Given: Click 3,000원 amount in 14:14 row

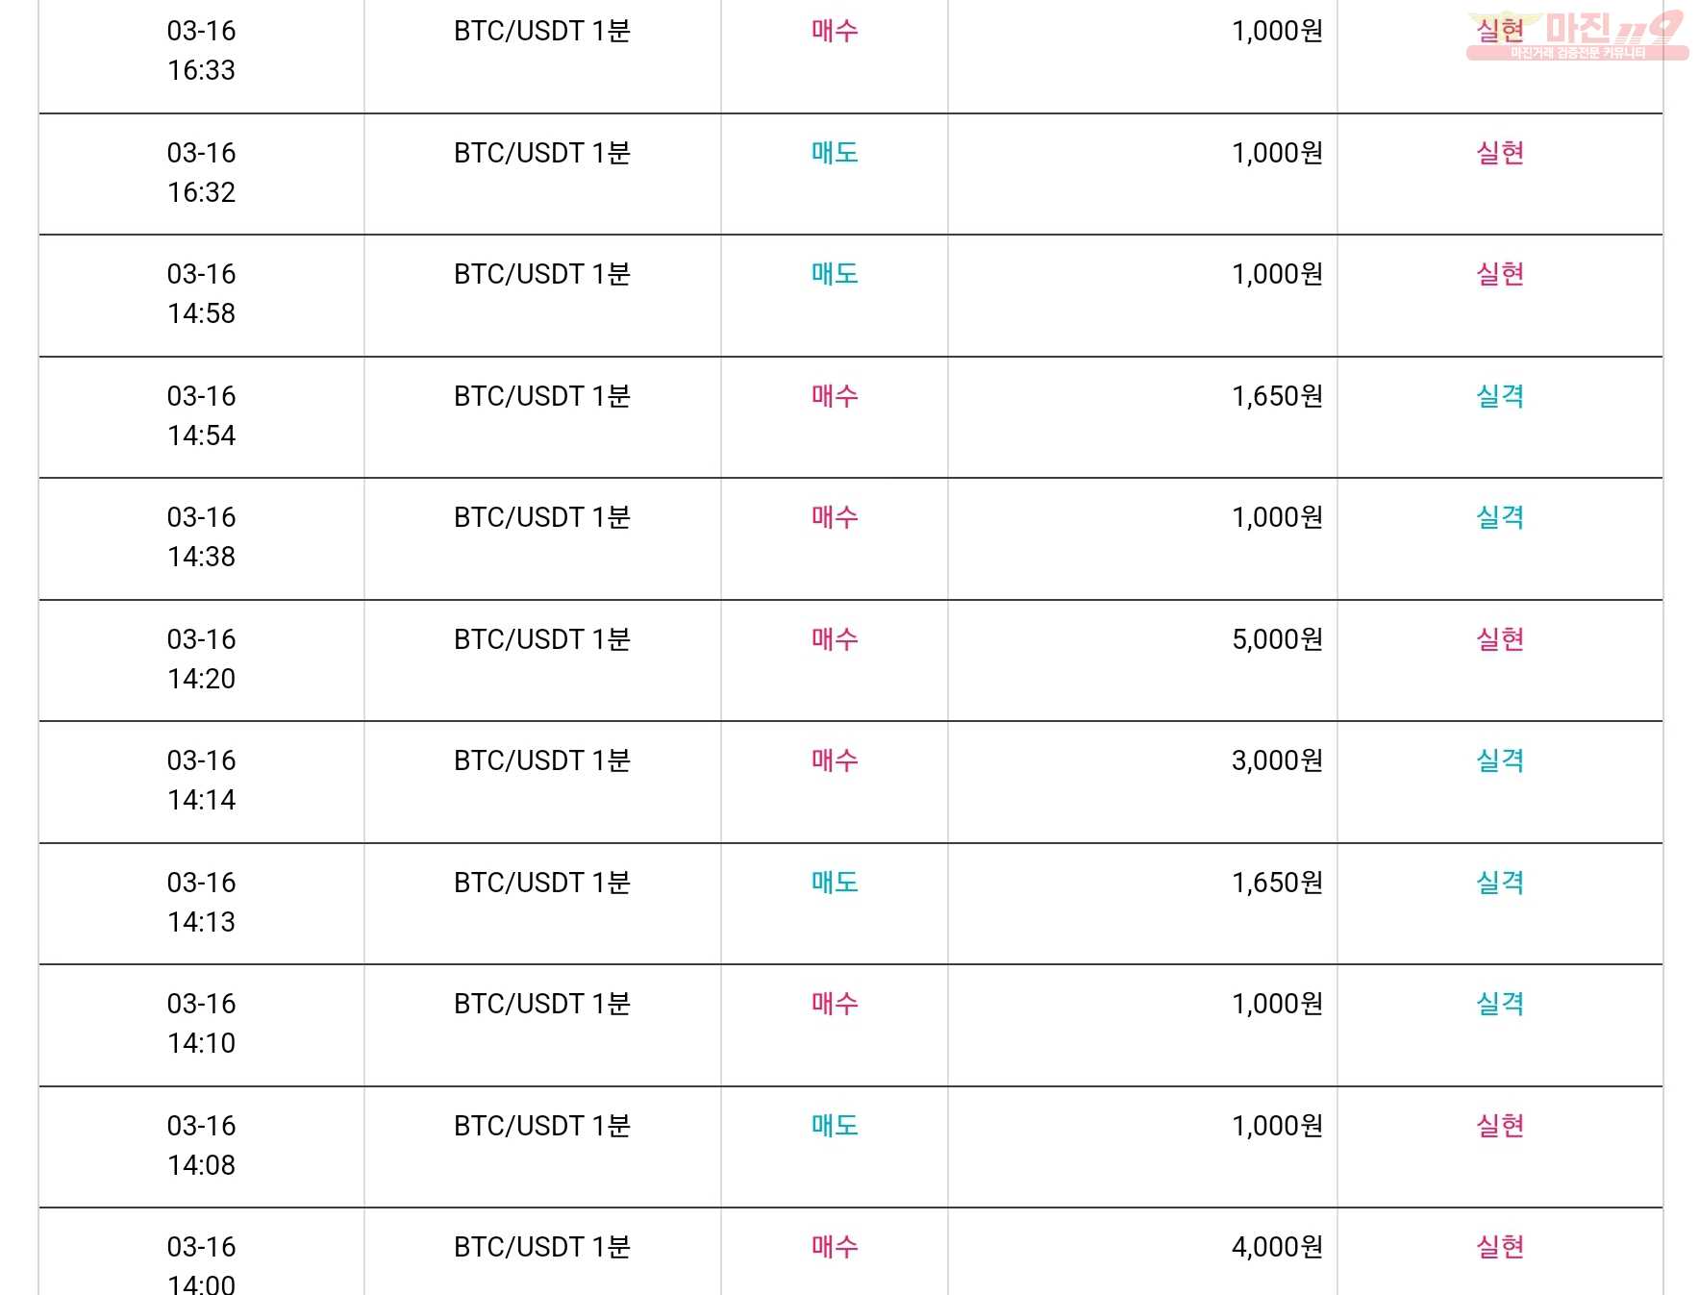Looking at the screenshot, I should (x=1277, y=760).
